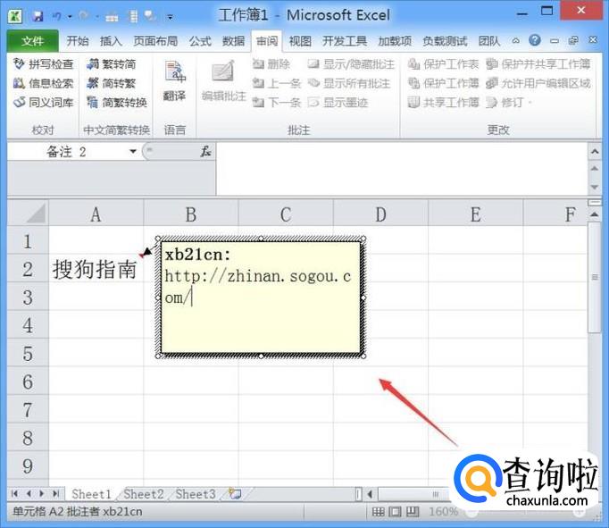609x528 pixels.
Task: Click the Name Box showing 备注 2
Action: tap(67, 151)
